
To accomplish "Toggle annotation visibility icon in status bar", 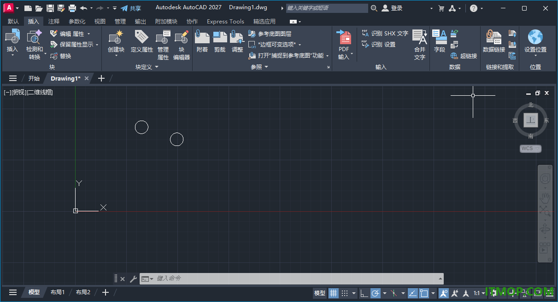I will [x=444, y=293].
